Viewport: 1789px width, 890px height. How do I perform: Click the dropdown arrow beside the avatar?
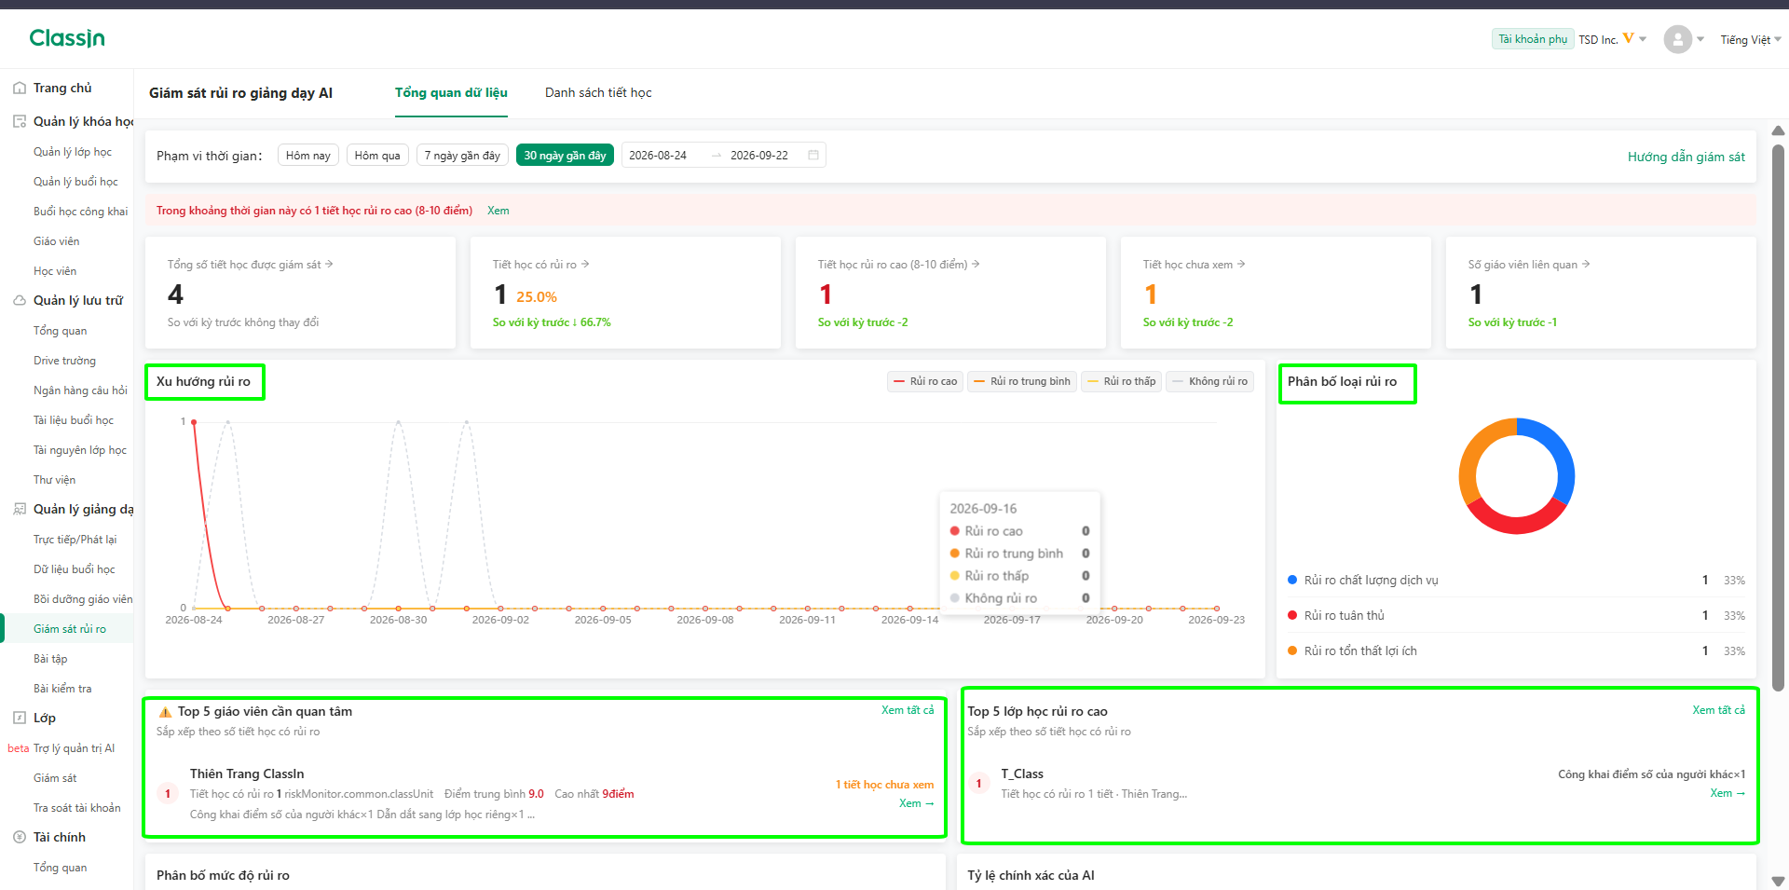coord(1700,39)
